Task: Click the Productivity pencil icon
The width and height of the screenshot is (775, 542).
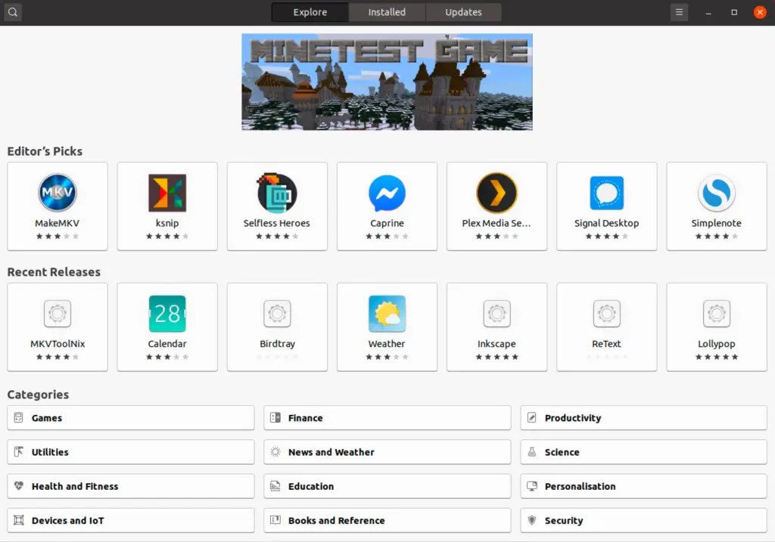Action: click(x=532, y=417)
